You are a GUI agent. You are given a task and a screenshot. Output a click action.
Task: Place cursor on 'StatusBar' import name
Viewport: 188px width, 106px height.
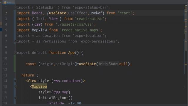(46, 7)
